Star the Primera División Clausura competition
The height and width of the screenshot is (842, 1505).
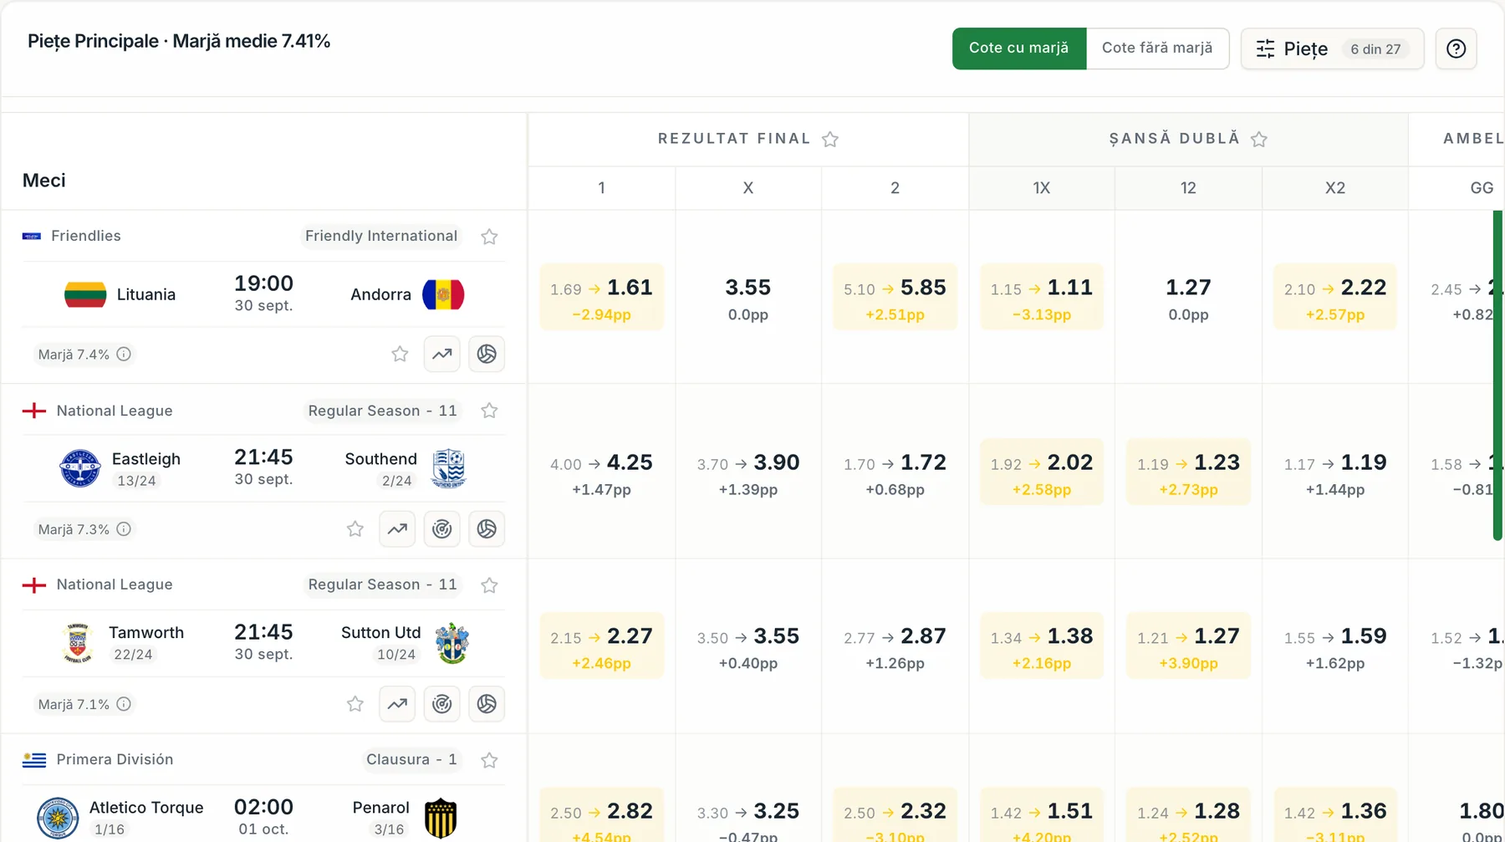click(489, 760)
